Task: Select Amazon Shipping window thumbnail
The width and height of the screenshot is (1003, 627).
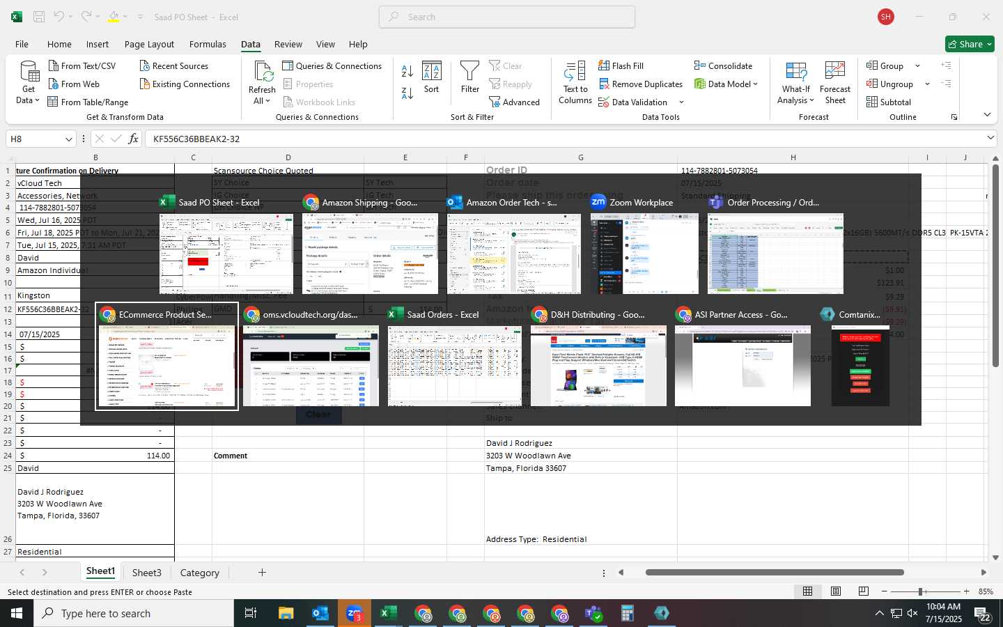Action: point(370,254)
